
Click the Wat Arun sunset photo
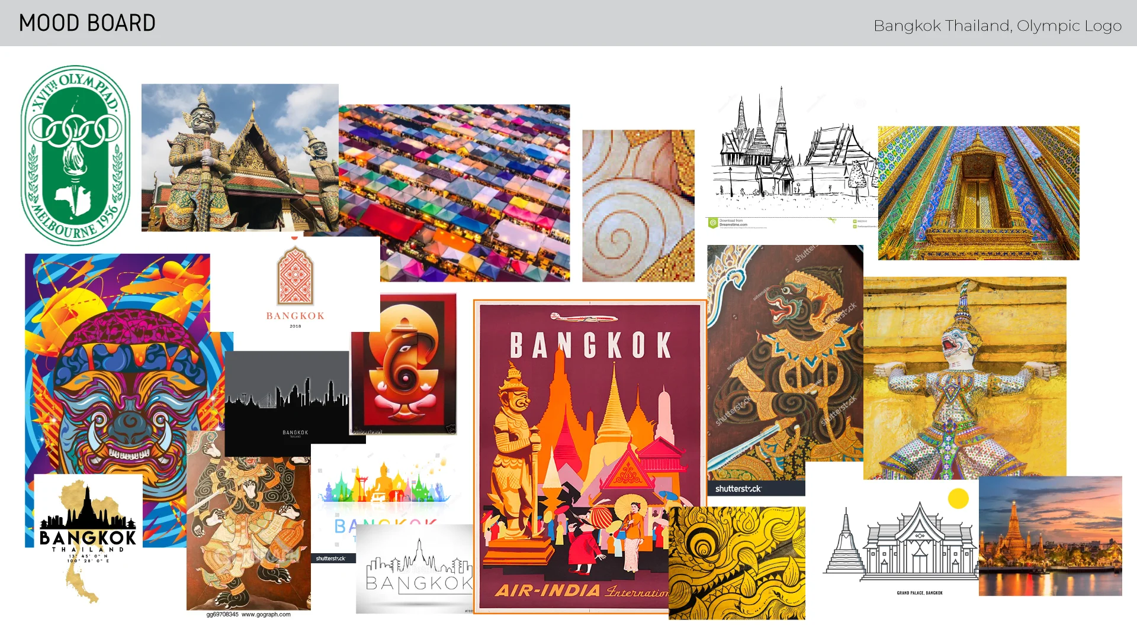point(1050,535)
